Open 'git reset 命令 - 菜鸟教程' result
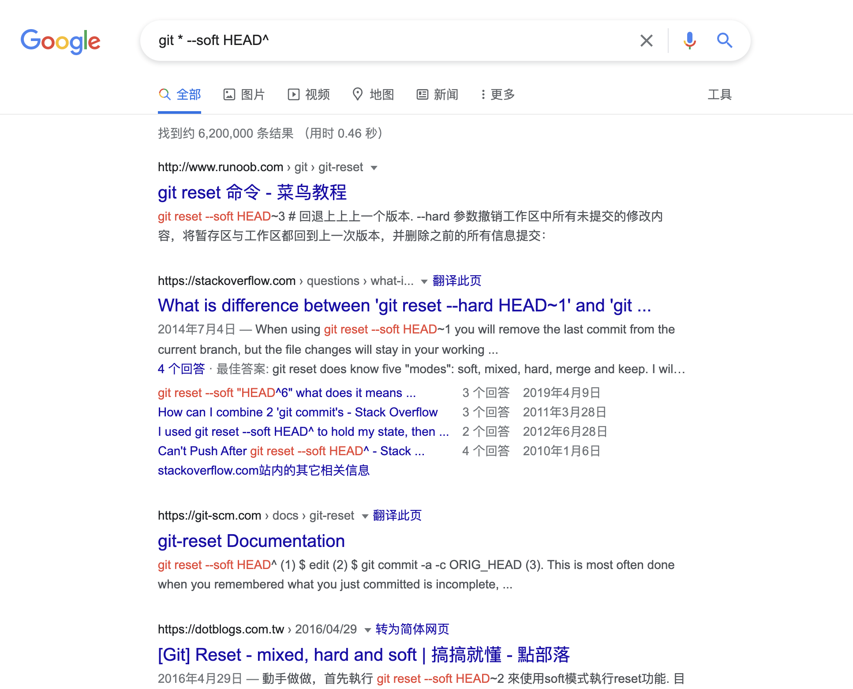Screen dimensions: 853x689 252,192
